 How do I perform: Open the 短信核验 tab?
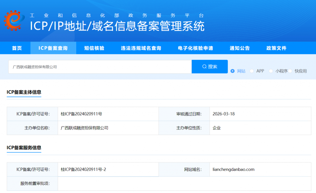[94, 48]
